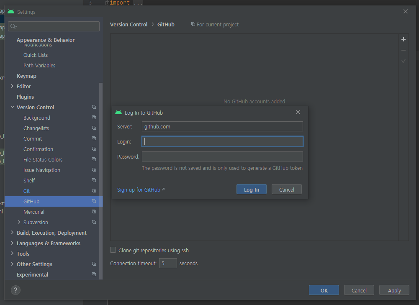Click the Connection timeout seconds field
Viewport: 419px width, 305px height.
click(168, 263)
